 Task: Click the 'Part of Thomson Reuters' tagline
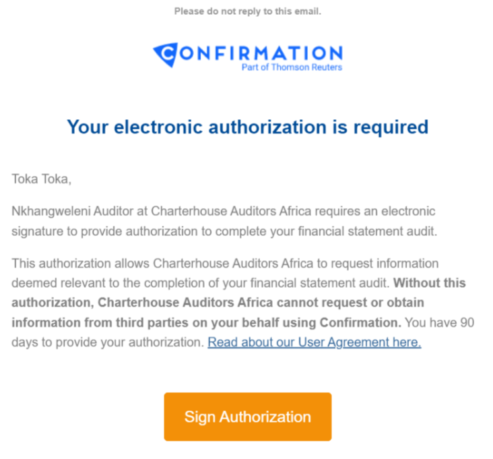coord(292,67)
